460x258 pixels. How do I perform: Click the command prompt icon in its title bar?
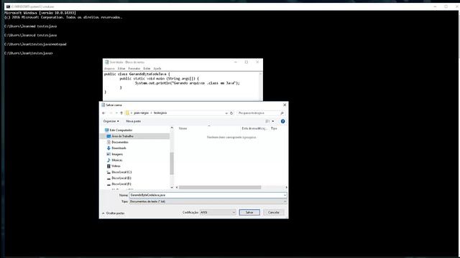click(8, 6)
